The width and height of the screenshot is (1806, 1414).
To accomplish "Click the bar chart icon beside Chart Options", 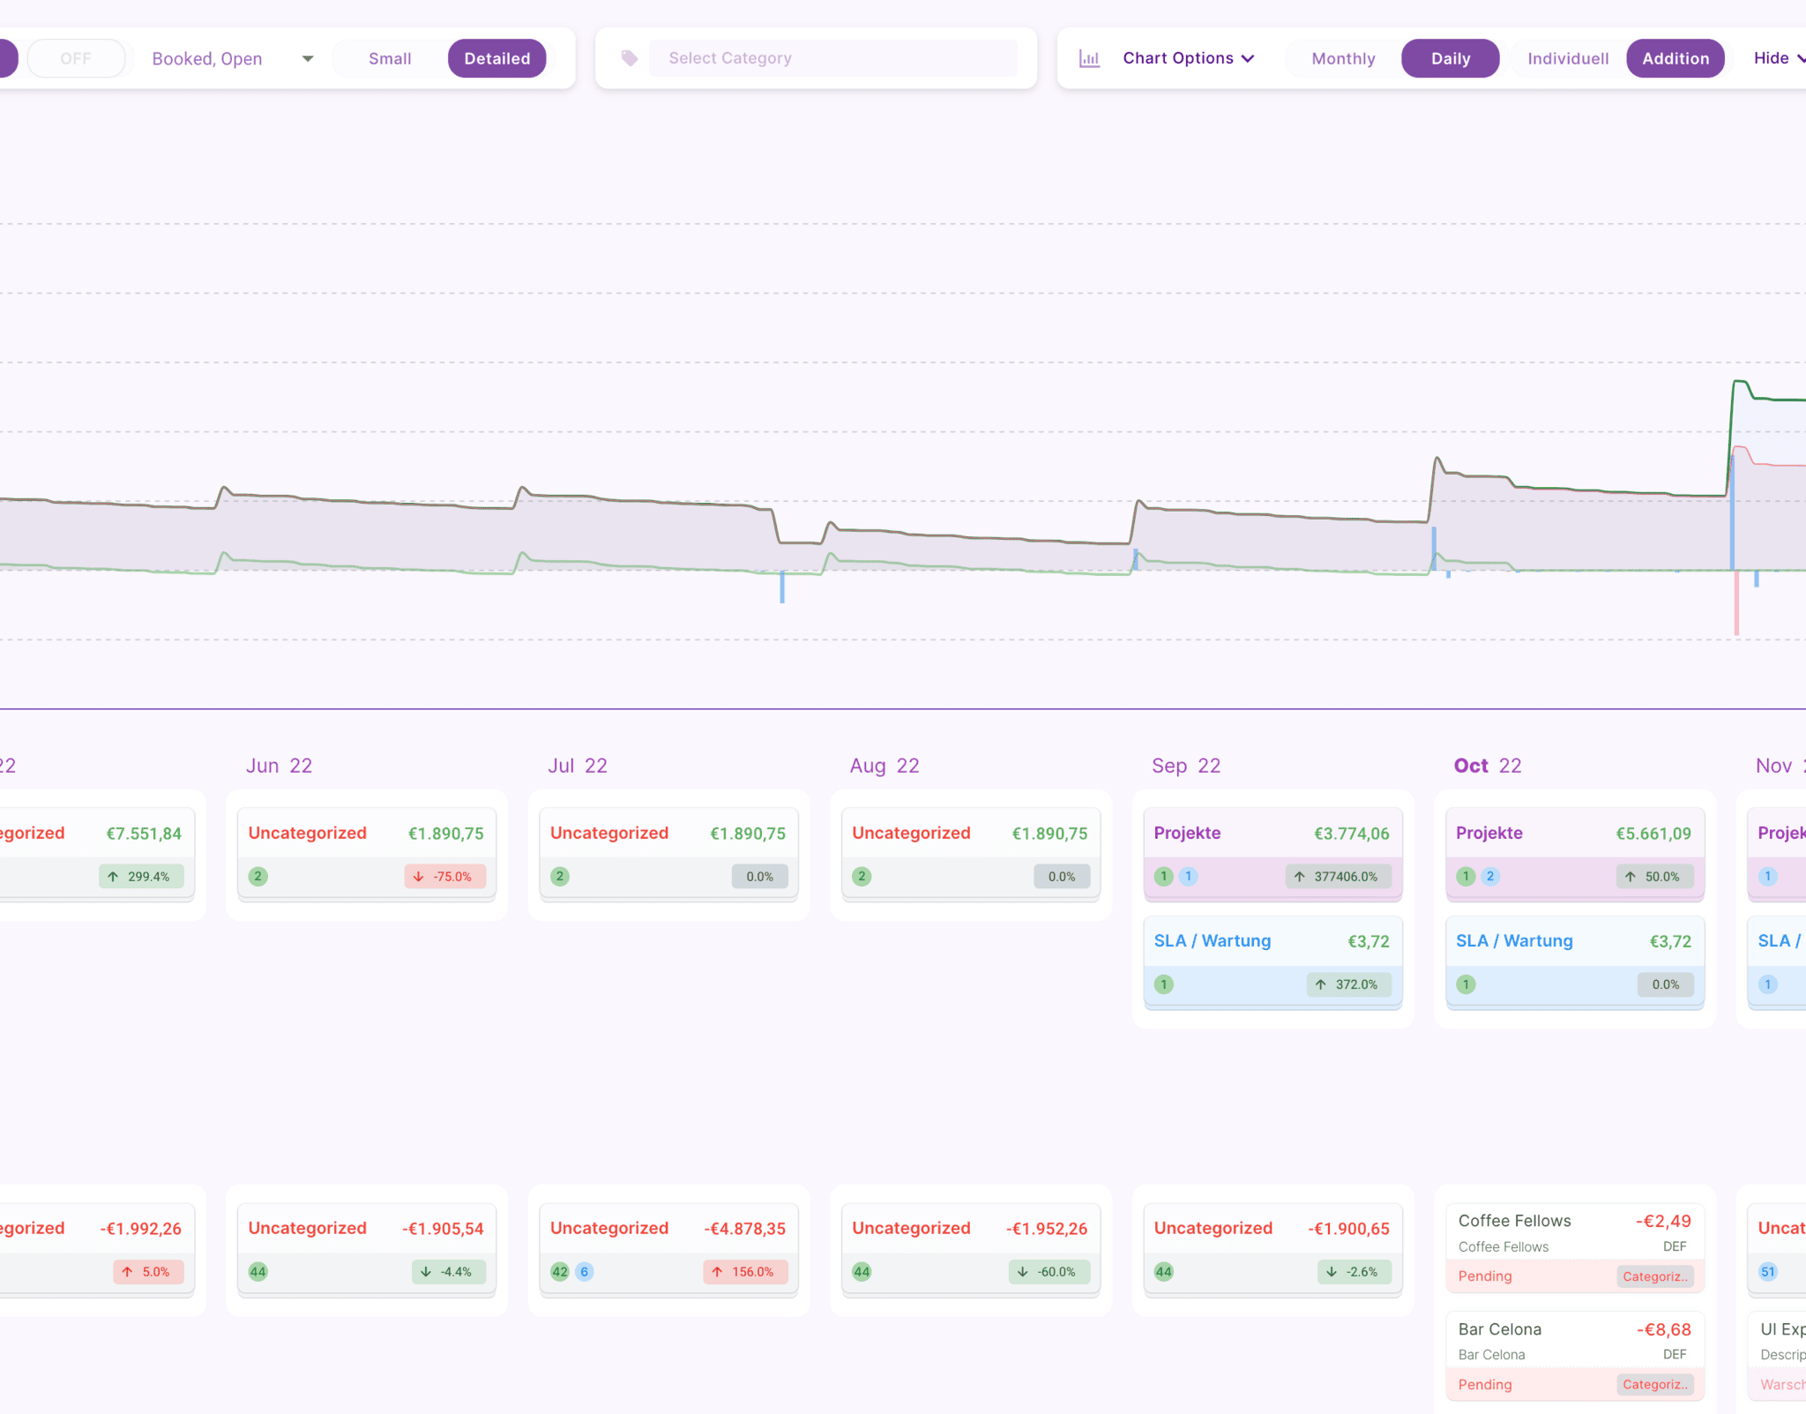I will (1089, 58).
